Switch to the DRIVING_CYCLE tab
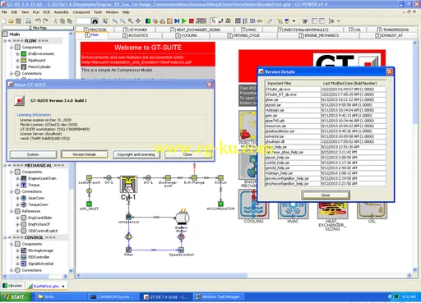Screen dimensions: 421x303 tap(244, 35)
